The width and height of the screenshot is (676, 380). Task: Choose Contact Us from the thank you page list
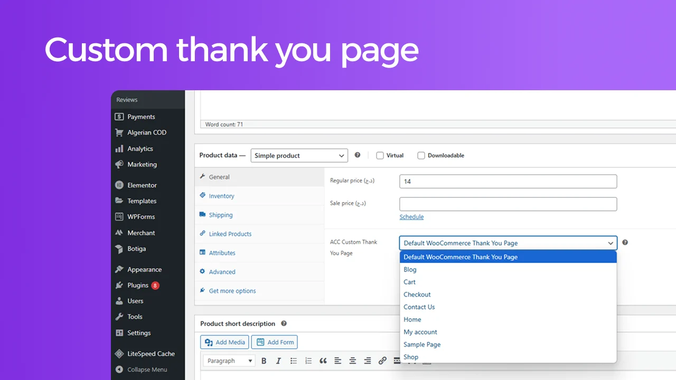(419, 307)
